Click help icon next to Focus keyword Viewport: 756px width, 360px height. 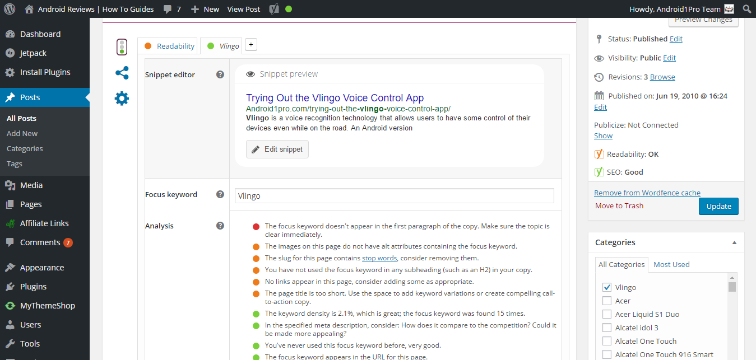(x=220, y=194)
